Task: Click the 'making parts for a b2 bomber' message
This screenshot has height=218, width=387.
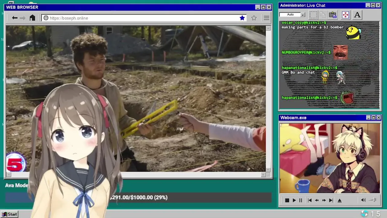Action: 313,27
